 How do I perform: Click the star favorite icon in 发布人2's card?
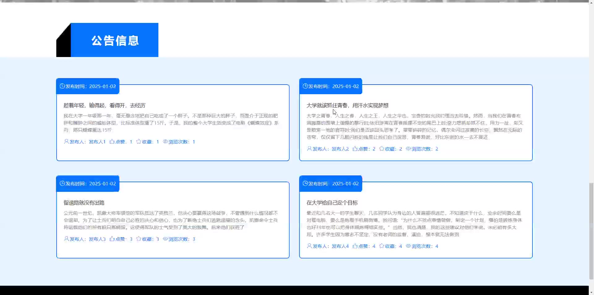pyautogui.click(x=381, y=149)
